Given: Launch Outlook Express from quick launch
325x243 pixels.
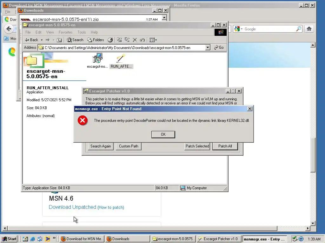Looking at the screenshot, I should click(x=40, y=239).
